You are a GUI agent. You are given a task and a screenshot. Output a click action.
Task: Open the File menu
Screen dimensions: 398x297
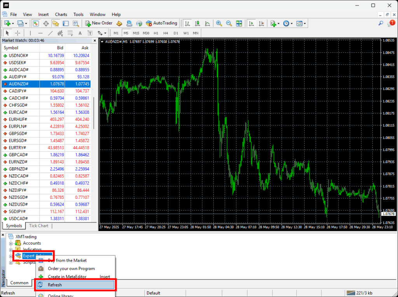click(x=14, y=14)
